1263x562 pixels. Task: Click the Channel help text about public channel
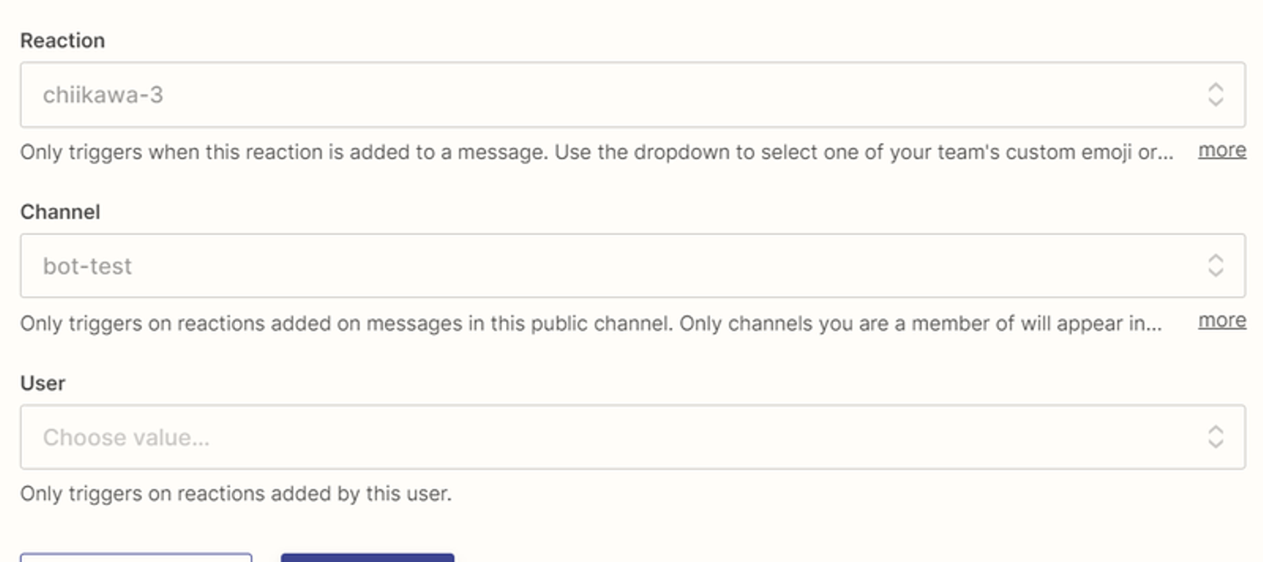click(591, 324)
